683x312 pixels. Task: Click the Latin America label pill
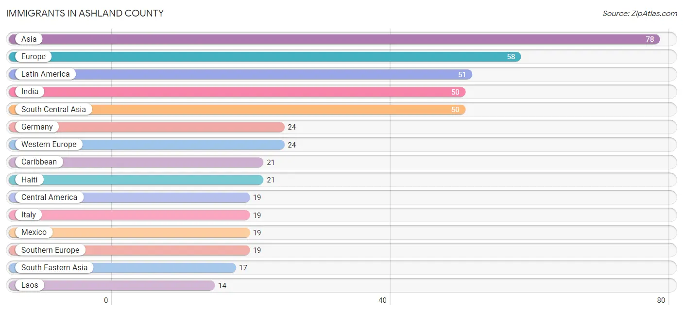coord(45,74)
